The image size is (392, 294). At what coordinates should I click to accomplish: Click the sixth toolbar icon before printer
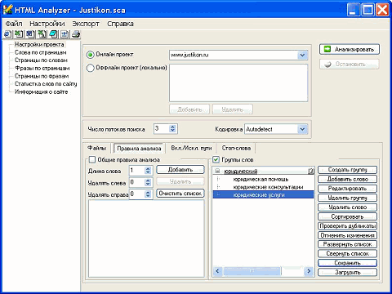click(x=65, y=34)
